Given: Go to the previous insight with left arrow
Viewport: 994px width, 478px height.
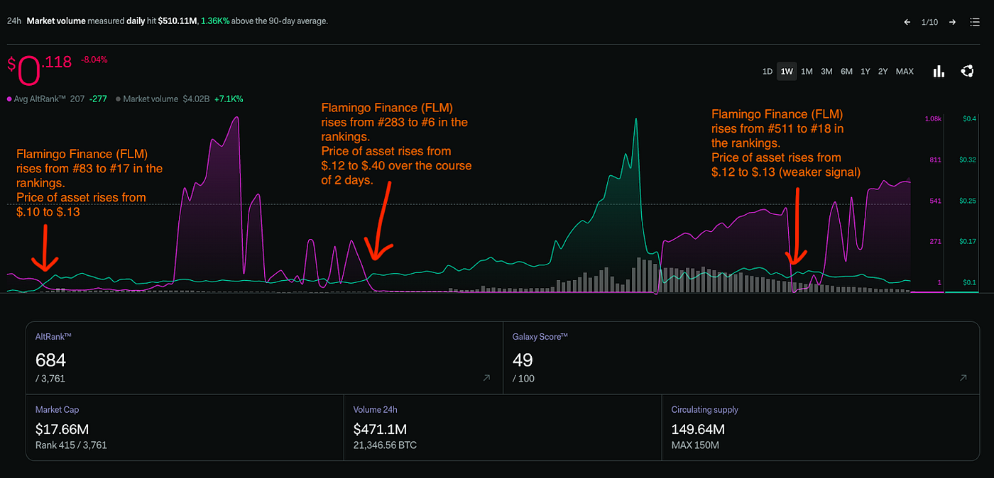Looking at the screenshot, I should pyautogui.click(x=907, y=22).
